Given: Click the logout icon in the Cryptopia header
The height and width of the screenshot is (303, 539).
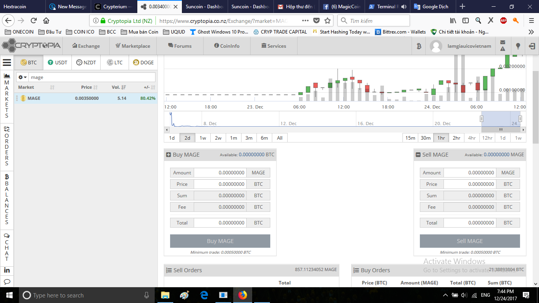Looking at the screenshot, I should pyautogui.click(x=532, y=46).
